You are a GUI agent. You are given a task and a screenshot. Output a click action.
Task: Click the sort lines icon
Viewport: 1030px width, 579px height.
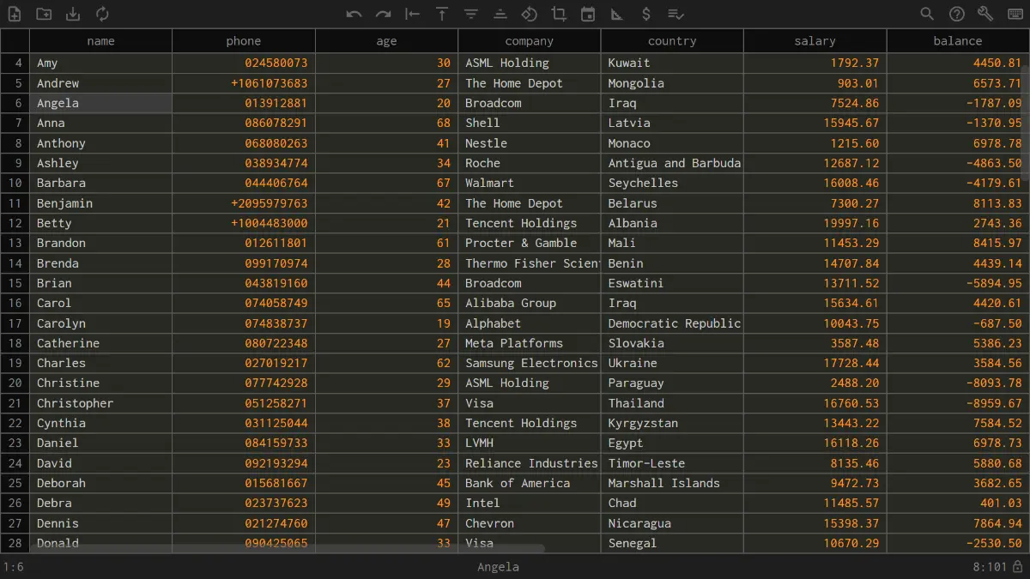[x=500, y=14]
